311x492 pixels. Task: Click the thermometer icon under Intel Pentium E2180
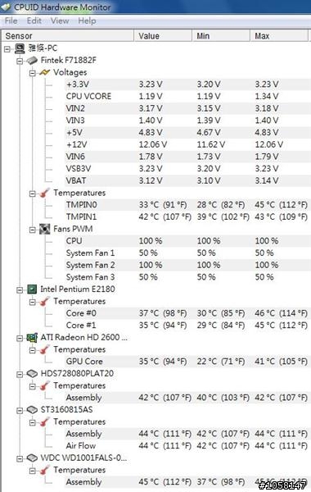(44, 302)
